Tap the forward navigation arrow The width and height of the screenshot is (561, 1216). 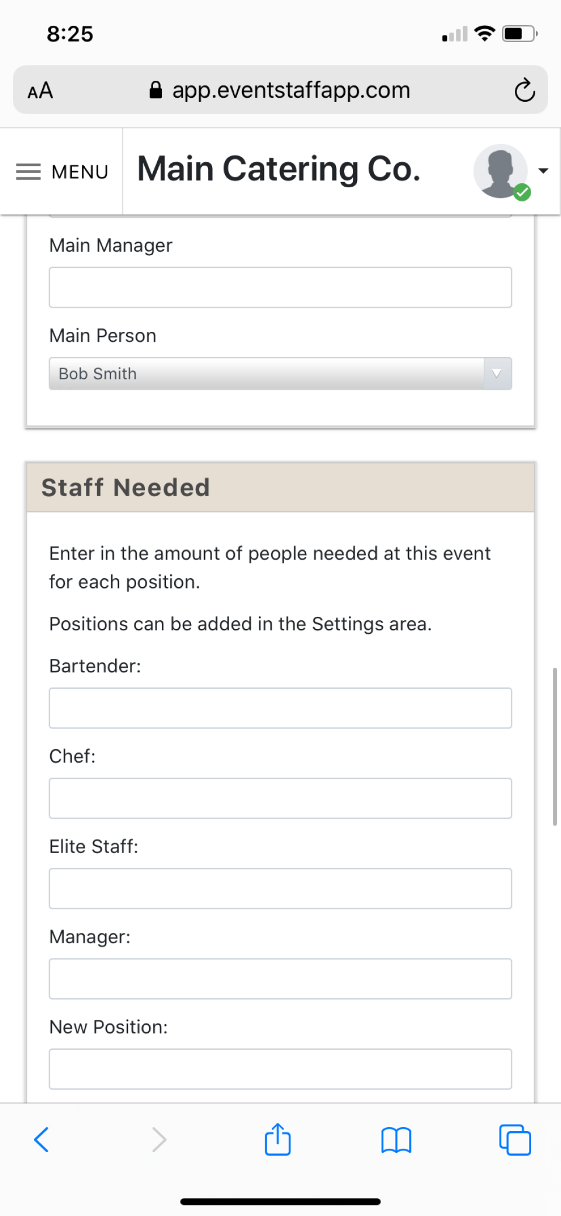(159, 1139)
